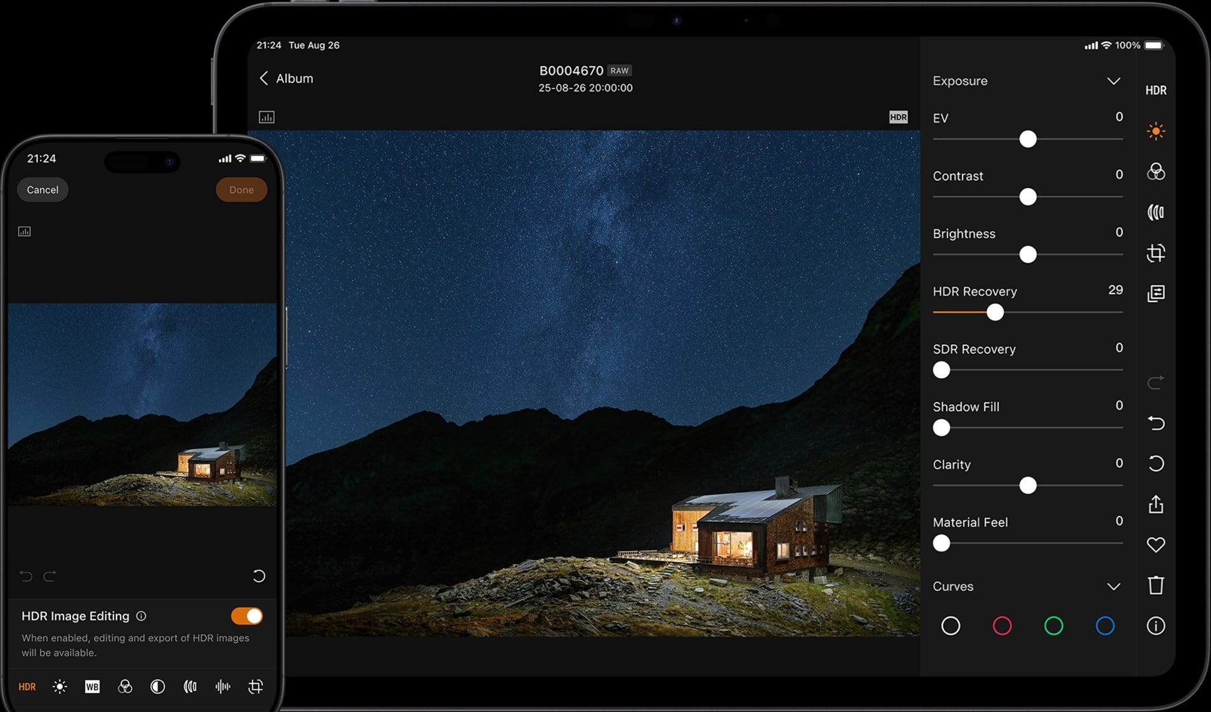Show histogram icon on the phone
This screenshot has height=712, width=1211.
[24, 232]
